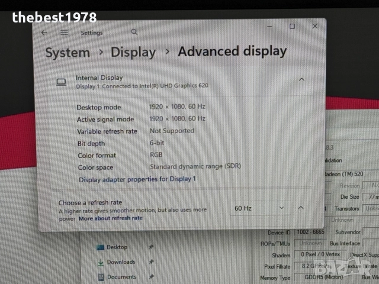Click the Settings window title text

coord(92,33)
